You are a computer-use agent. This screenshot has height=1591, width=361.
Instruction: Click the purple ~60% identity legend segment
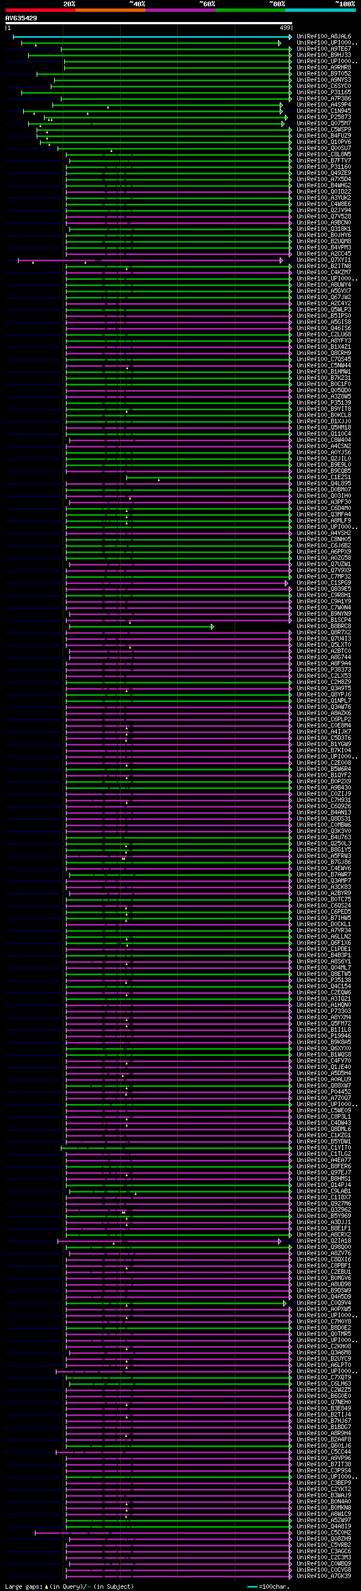(181, 10)
